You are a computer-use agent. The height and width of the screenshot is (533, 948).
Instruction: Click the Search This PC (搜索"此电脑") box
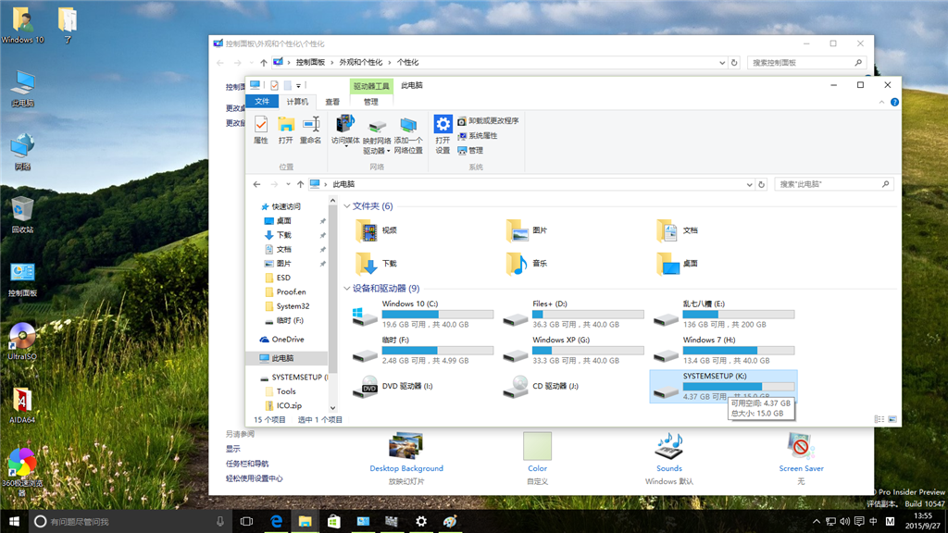tap(834, 184)
